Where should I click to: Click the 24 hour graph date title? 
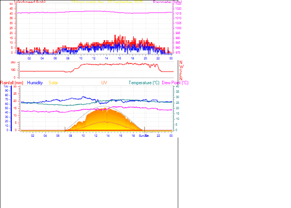(107, 2)
